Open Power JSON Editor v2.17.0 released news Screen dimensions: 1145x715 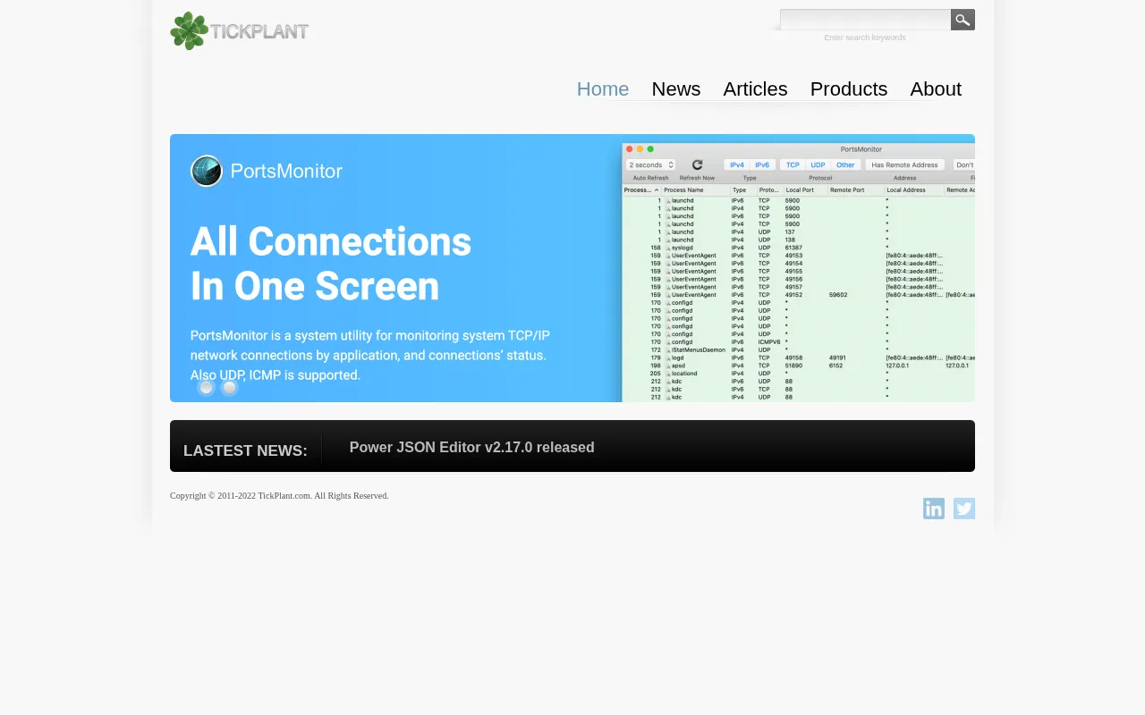(x=472, y=448)
